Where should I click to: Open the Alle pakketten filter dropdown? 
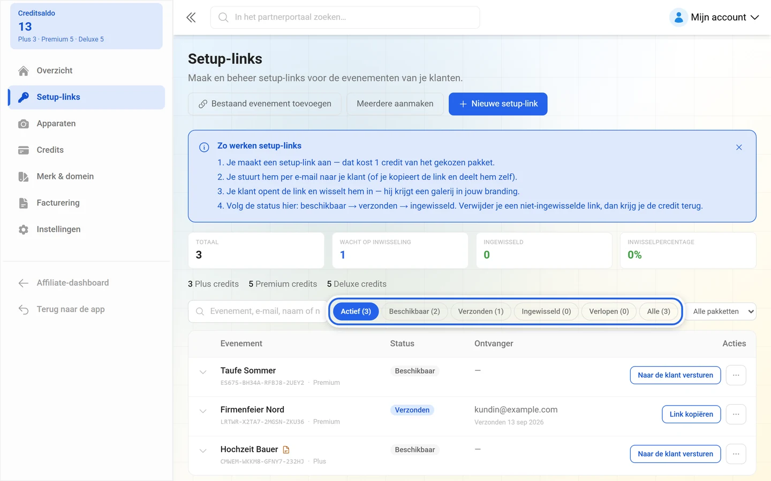[721, 312]
